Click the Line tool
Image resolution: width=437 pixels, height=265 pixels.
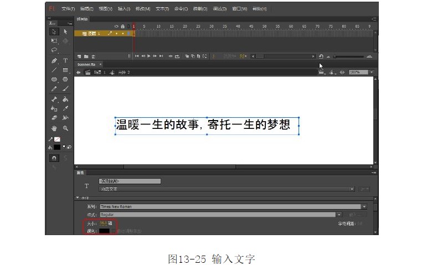(x=54, y=70)
